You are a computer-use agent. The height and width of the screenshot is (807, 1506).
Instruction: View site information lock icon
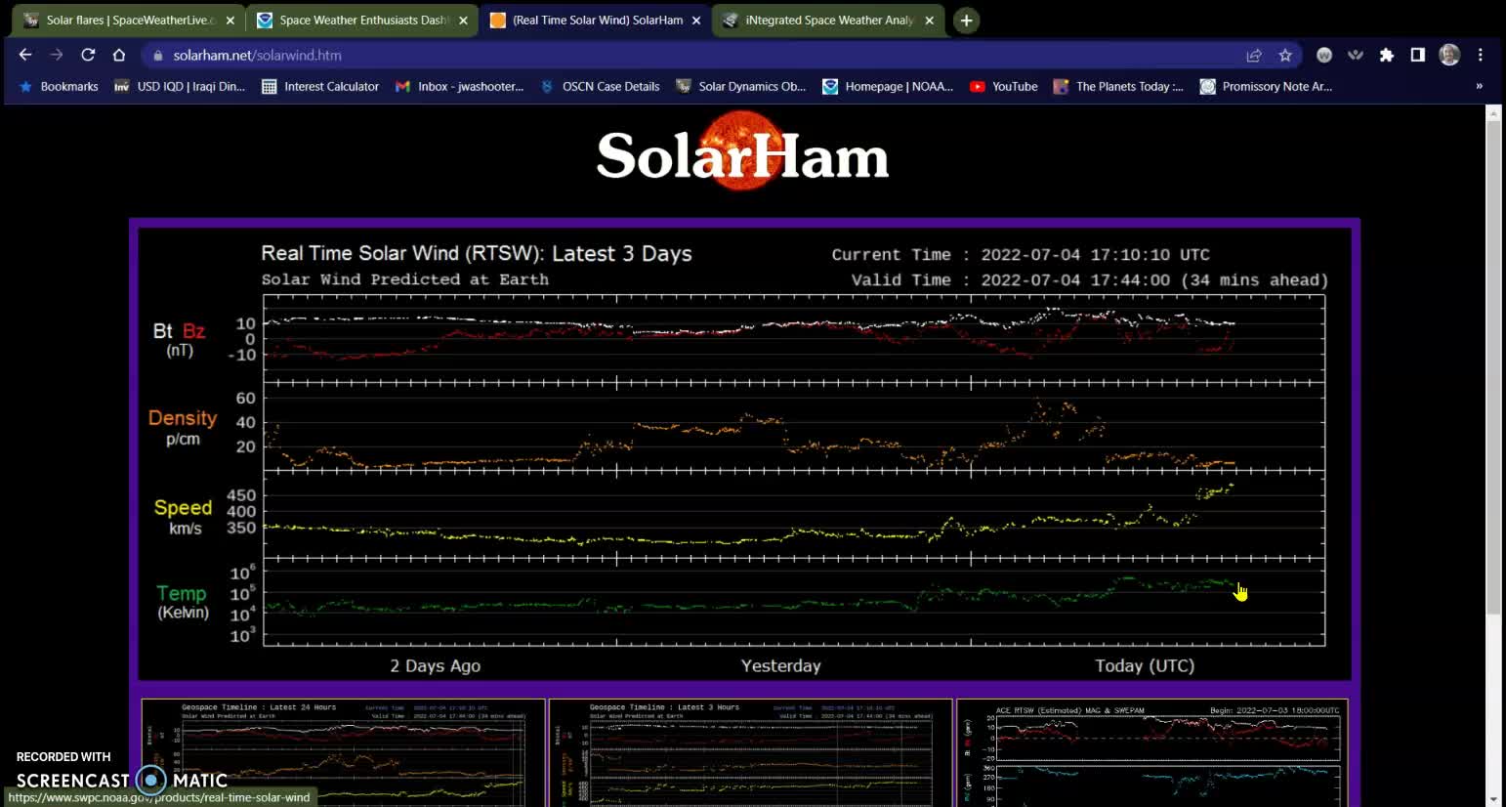pos(158,55)
